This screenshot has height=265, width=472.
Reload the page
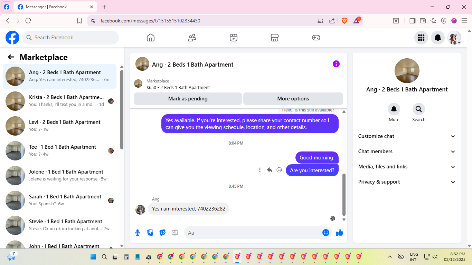tap(28, 21)
